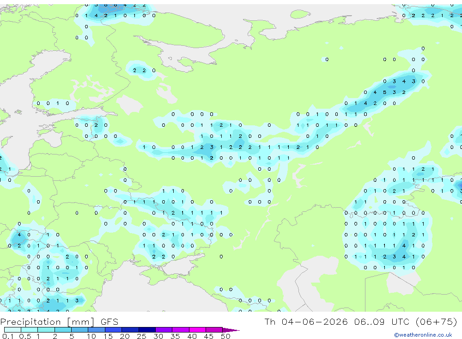The height and width of the screenshot is (339, 462).
Task: Pick the legend swatch between 1 and 2
Action: pos(46,330)
